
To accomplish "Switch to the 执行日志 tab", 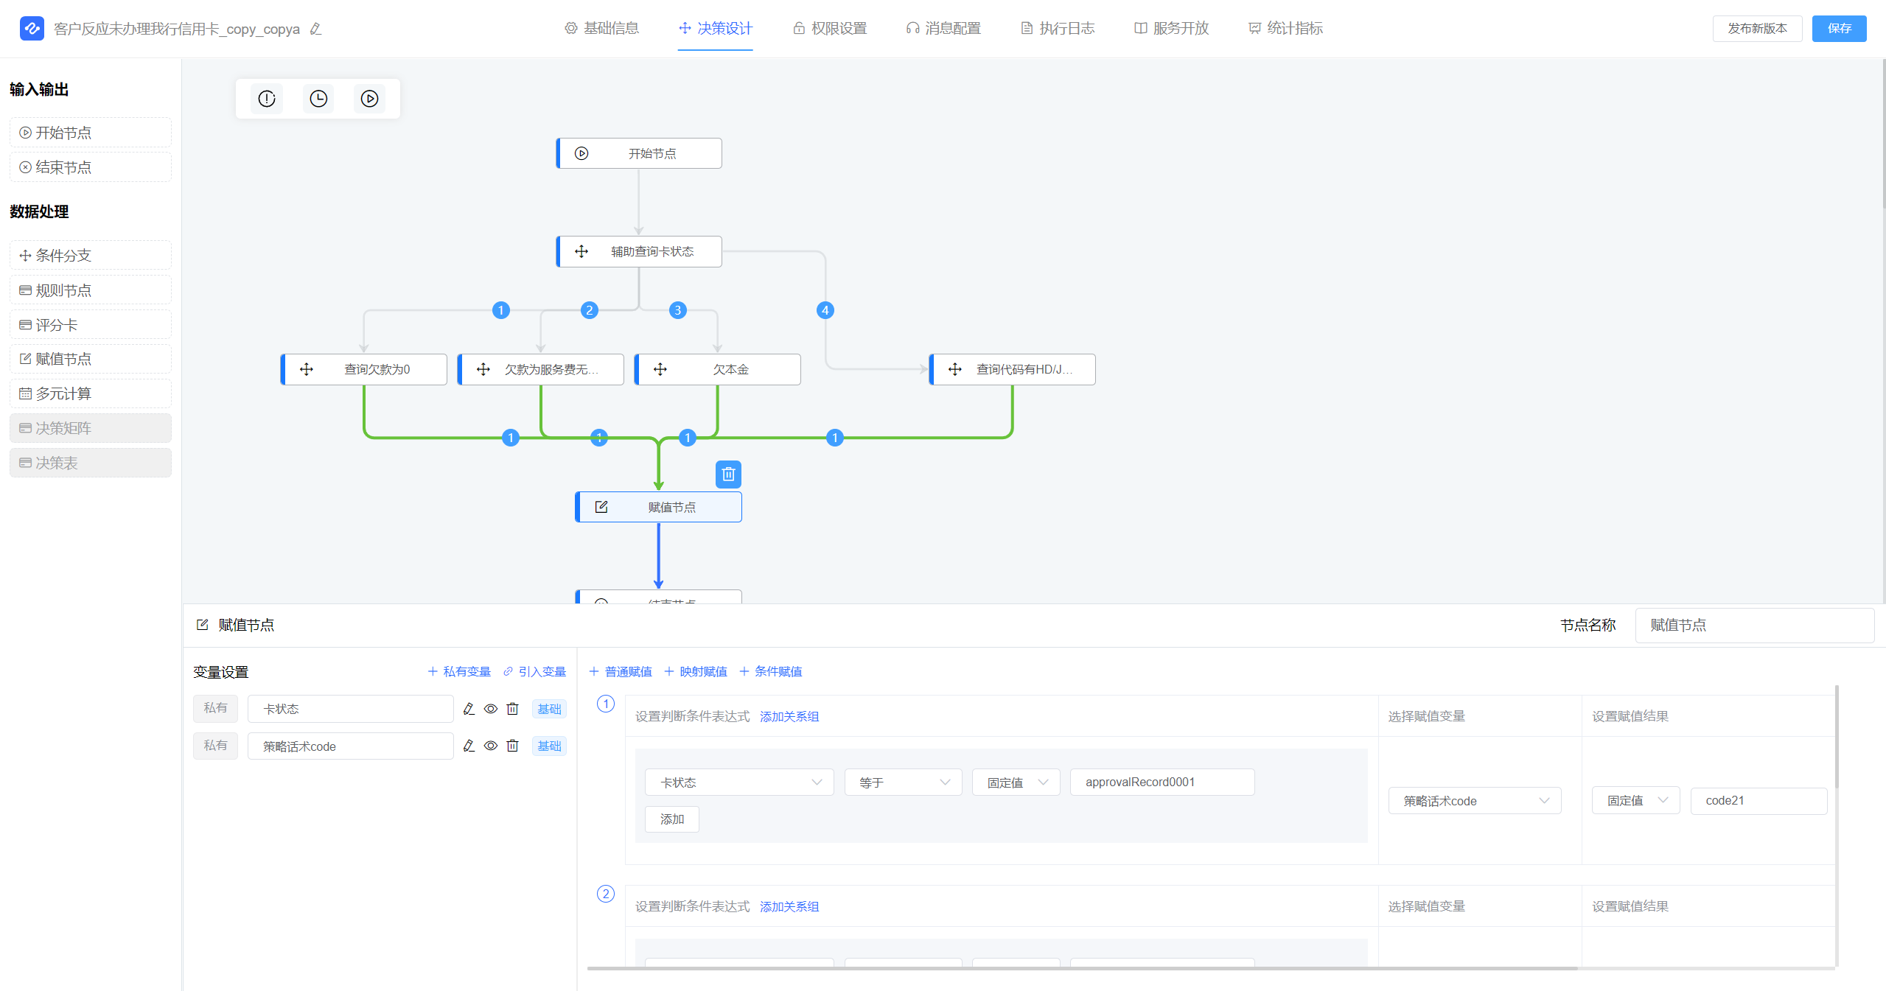I will coord(1058,28).
